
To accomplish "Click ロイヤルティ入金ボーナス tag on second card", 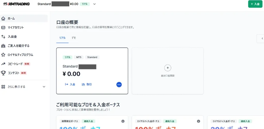I will point(148,121).
